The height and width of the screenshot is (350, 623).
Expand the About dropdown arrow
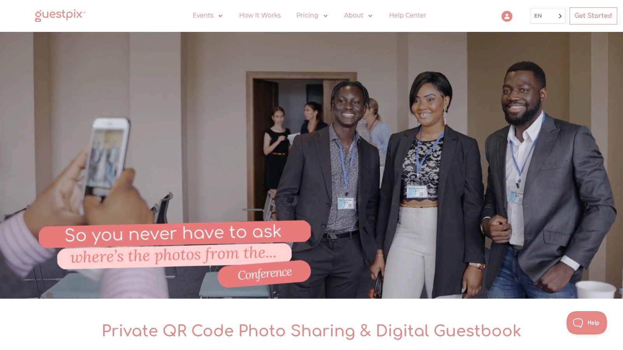pos(370,16)
